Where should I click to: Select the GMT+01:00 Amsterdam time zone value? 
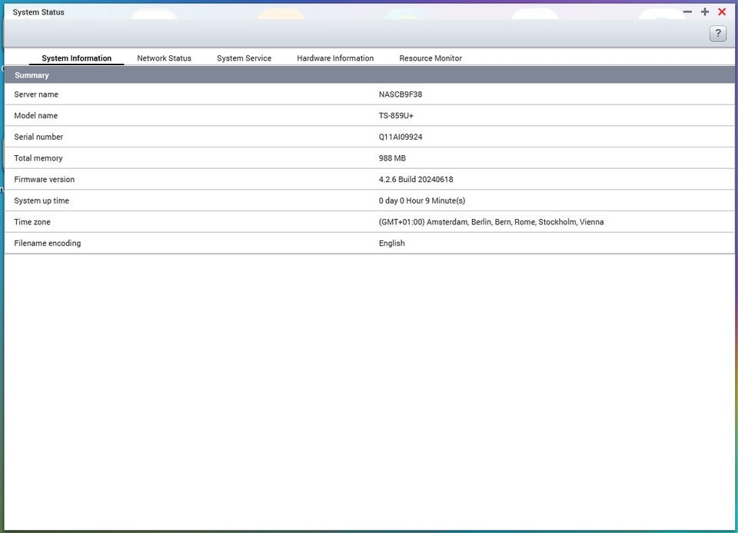pos(491,222)
